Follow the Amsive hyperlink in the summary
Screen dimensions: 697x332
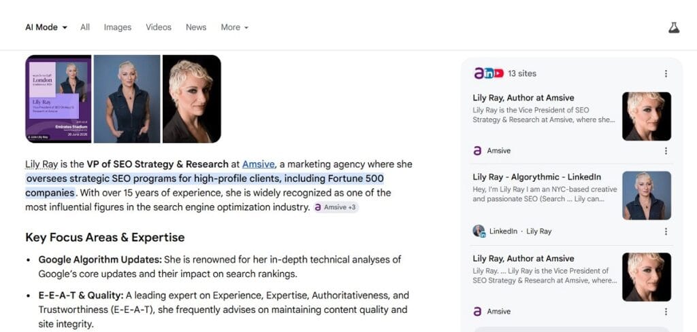click(x=258, y=164)
